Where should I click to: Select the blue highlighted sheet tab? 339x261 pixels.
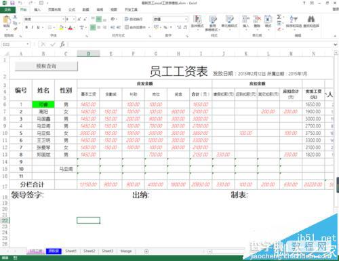tap(54, 251)
